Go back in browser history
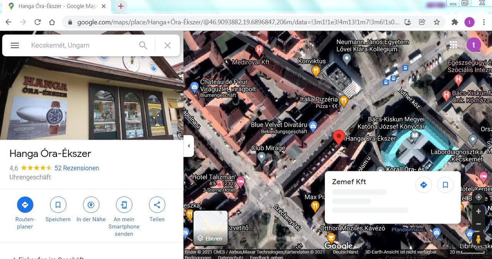The width and height of the screenshot is (492, 259). click(x=8, y=22)
